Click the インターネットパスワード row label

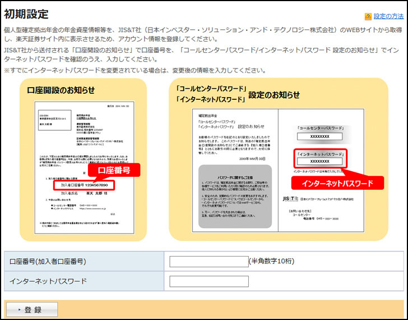coord(48,281)
